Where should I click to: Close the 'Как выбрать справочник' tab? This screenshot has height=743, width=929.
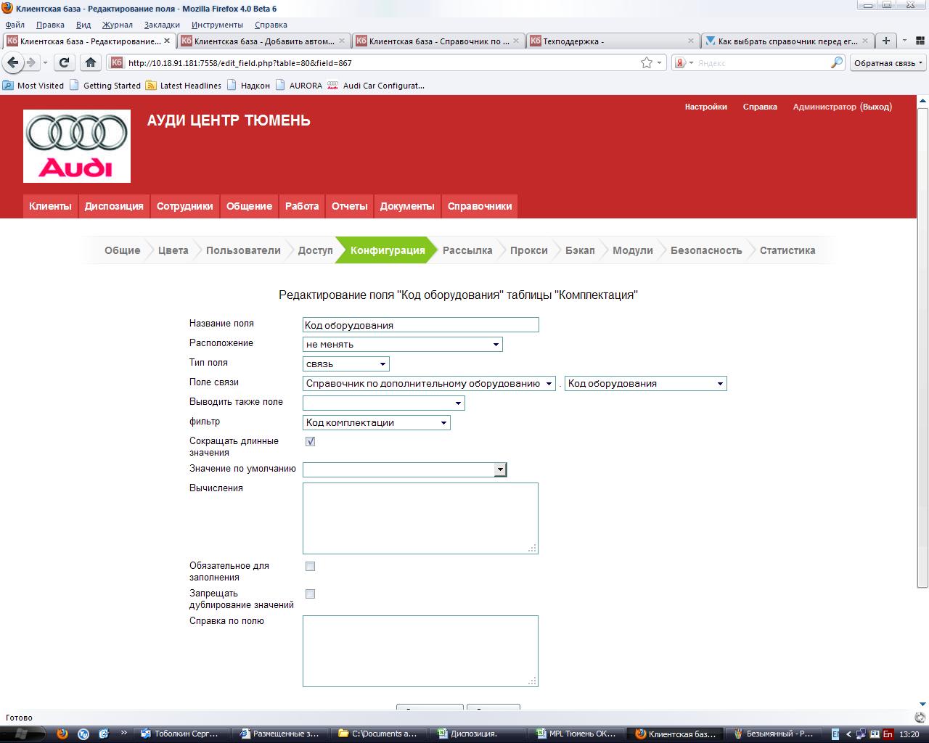865,41
